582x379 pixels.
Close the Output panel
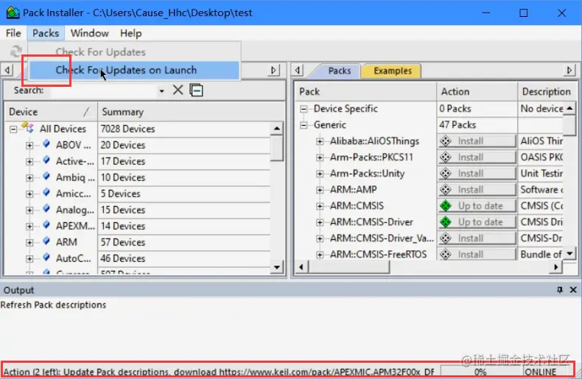tap(573, 290)
